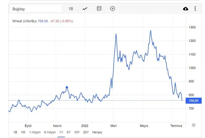The height and width of the screenshot is (138, 205).
Task: Open the 1B interval selector in toolbar
Action: pyautogui.click(x=71, y=9)
